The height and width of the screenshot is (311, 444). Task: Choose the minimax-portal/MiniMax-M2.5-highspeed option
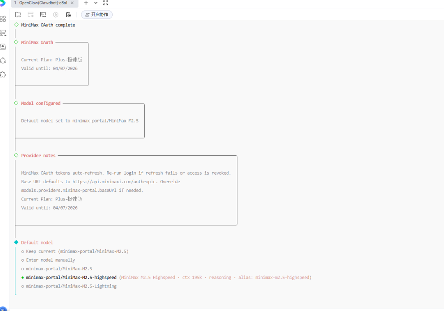(69, 277)
